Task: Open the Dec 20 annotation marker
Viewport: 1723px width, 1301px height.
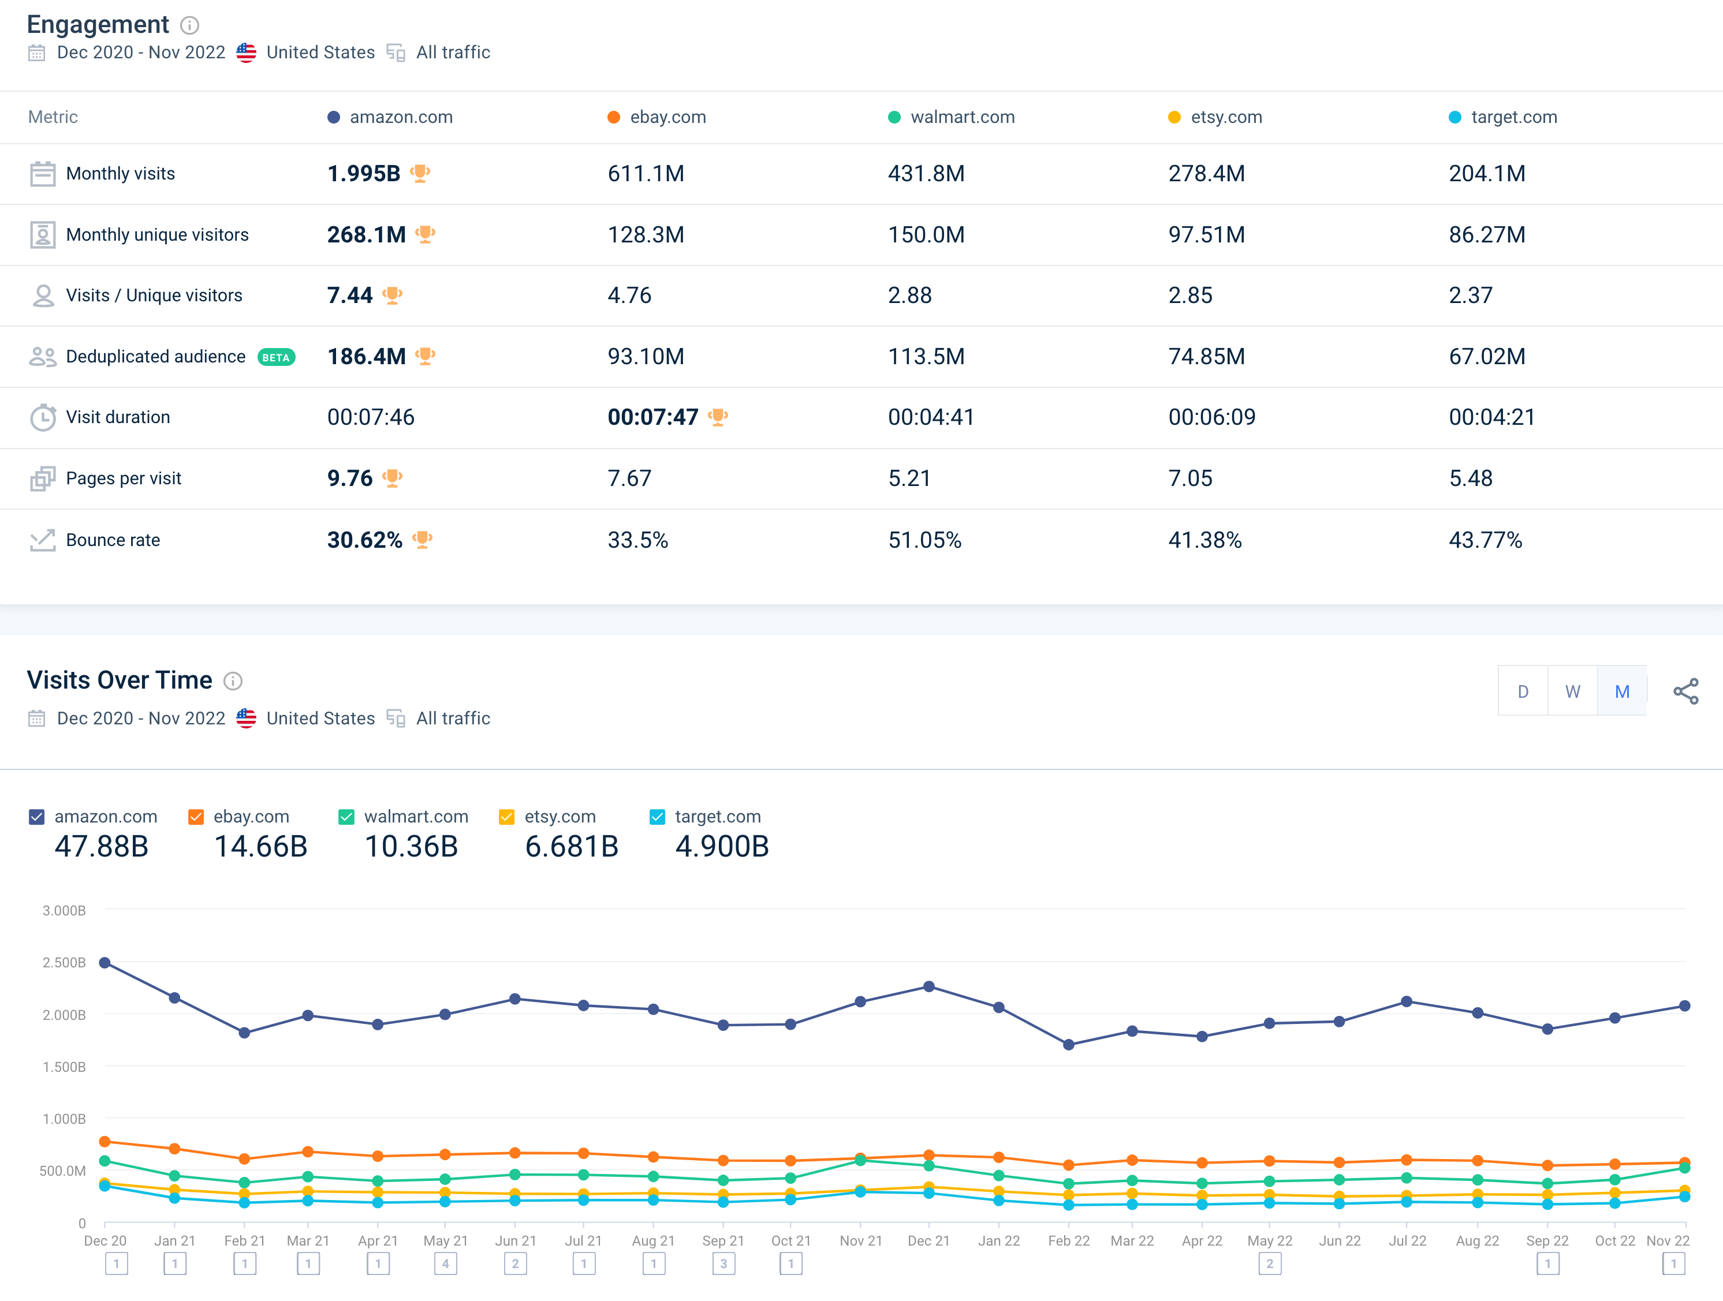Action: tap(116, 1263)
